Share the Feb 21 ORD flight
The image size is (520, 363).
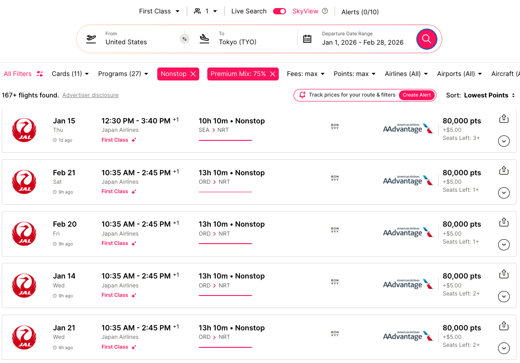tap(504, 170)
